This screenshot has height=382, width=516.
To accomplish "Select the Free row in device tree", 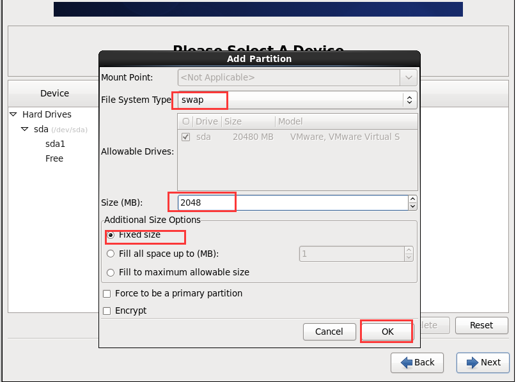I will [54, 158].
